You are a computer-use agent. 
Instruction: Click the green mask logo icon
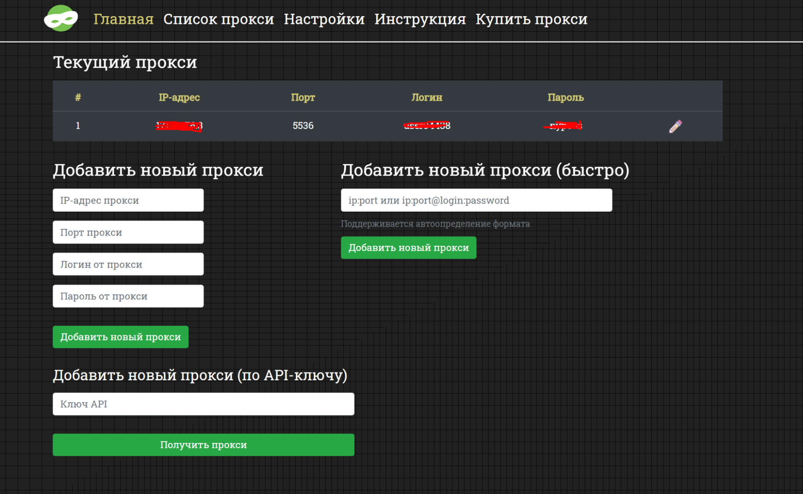[x=61, y=18]
